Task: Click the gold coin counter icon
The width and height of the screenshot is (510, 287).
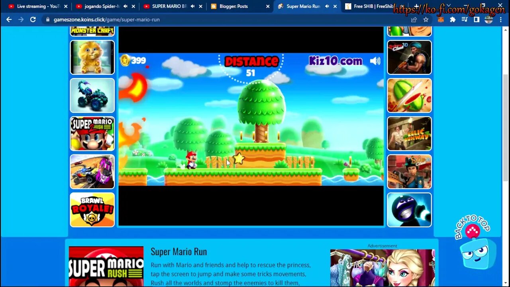Action: (125, 60)
